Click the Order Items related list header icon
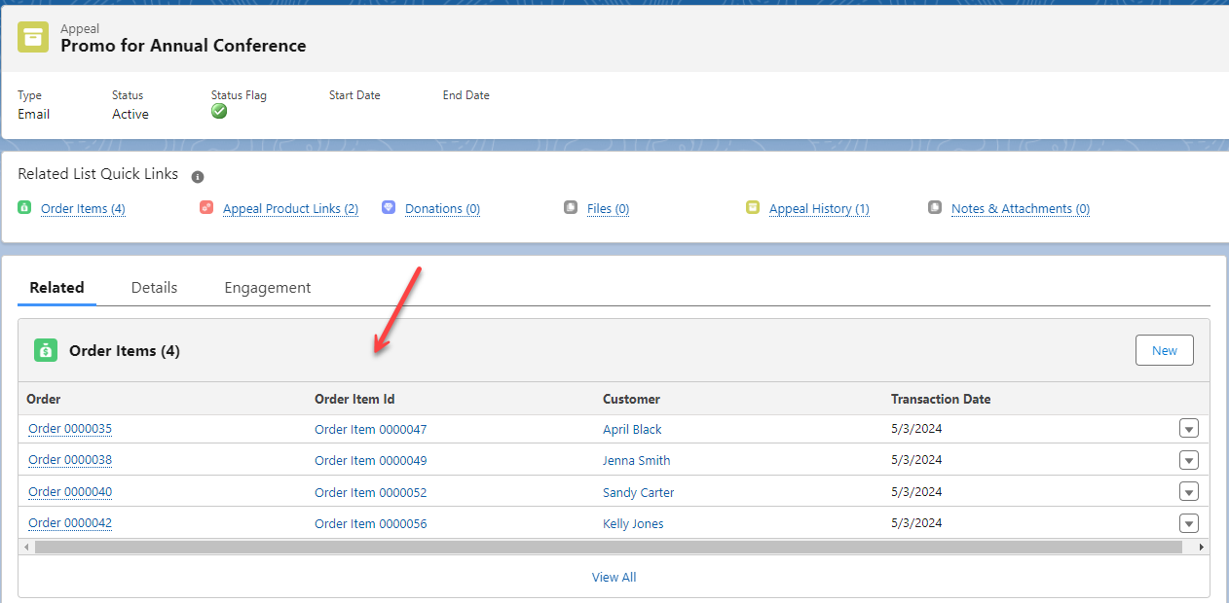The image size is (1229, 603). click(x=46, y=350)
